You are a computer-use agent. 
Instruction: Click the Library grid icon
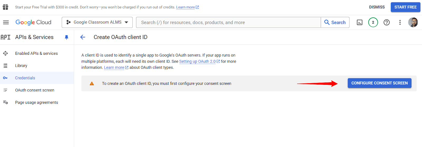pos(5,66)
